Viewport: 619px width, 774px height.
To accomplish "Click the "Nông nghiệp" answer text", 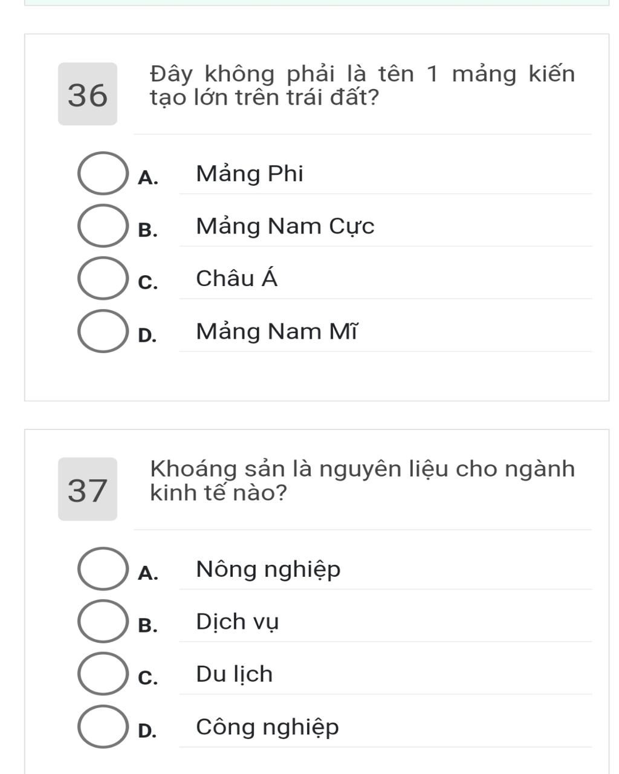I will [x=268, y=570].
